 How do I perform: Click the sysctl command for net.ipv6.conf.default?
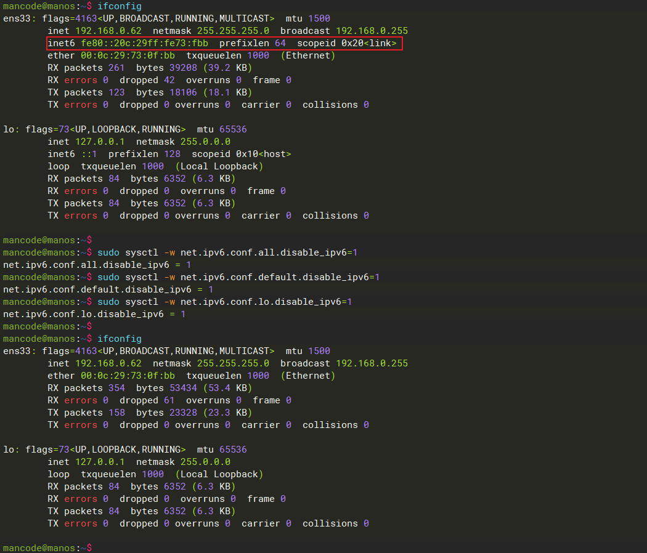(x=238, y=277)
